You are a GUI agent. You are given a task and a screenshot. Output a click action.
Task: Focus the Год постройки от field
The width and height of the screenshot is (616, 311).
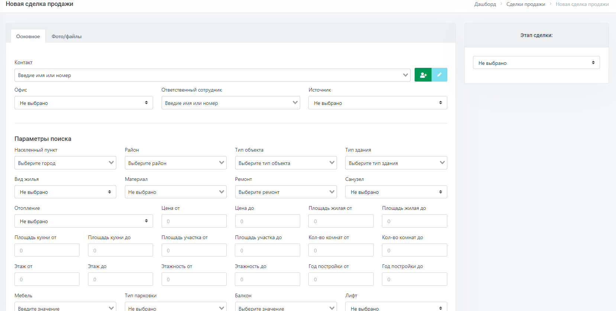coord(341,279)
